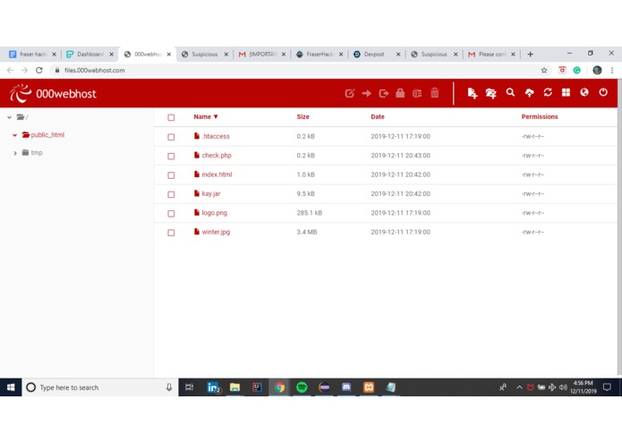
Task: Open Spotify from the taskbar
Action: pos(302,387)
